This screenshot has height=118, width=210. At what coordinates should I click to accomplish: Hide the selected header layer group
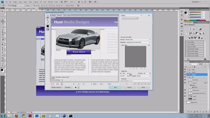click(185, 75)
